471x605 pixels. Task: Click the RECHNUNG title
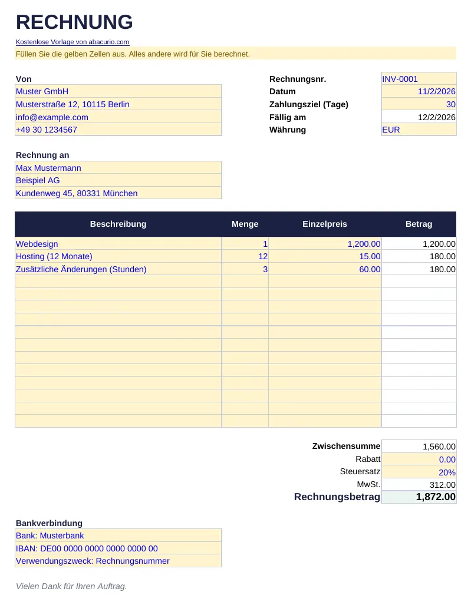pyautogui.click(x=74, y=22)
